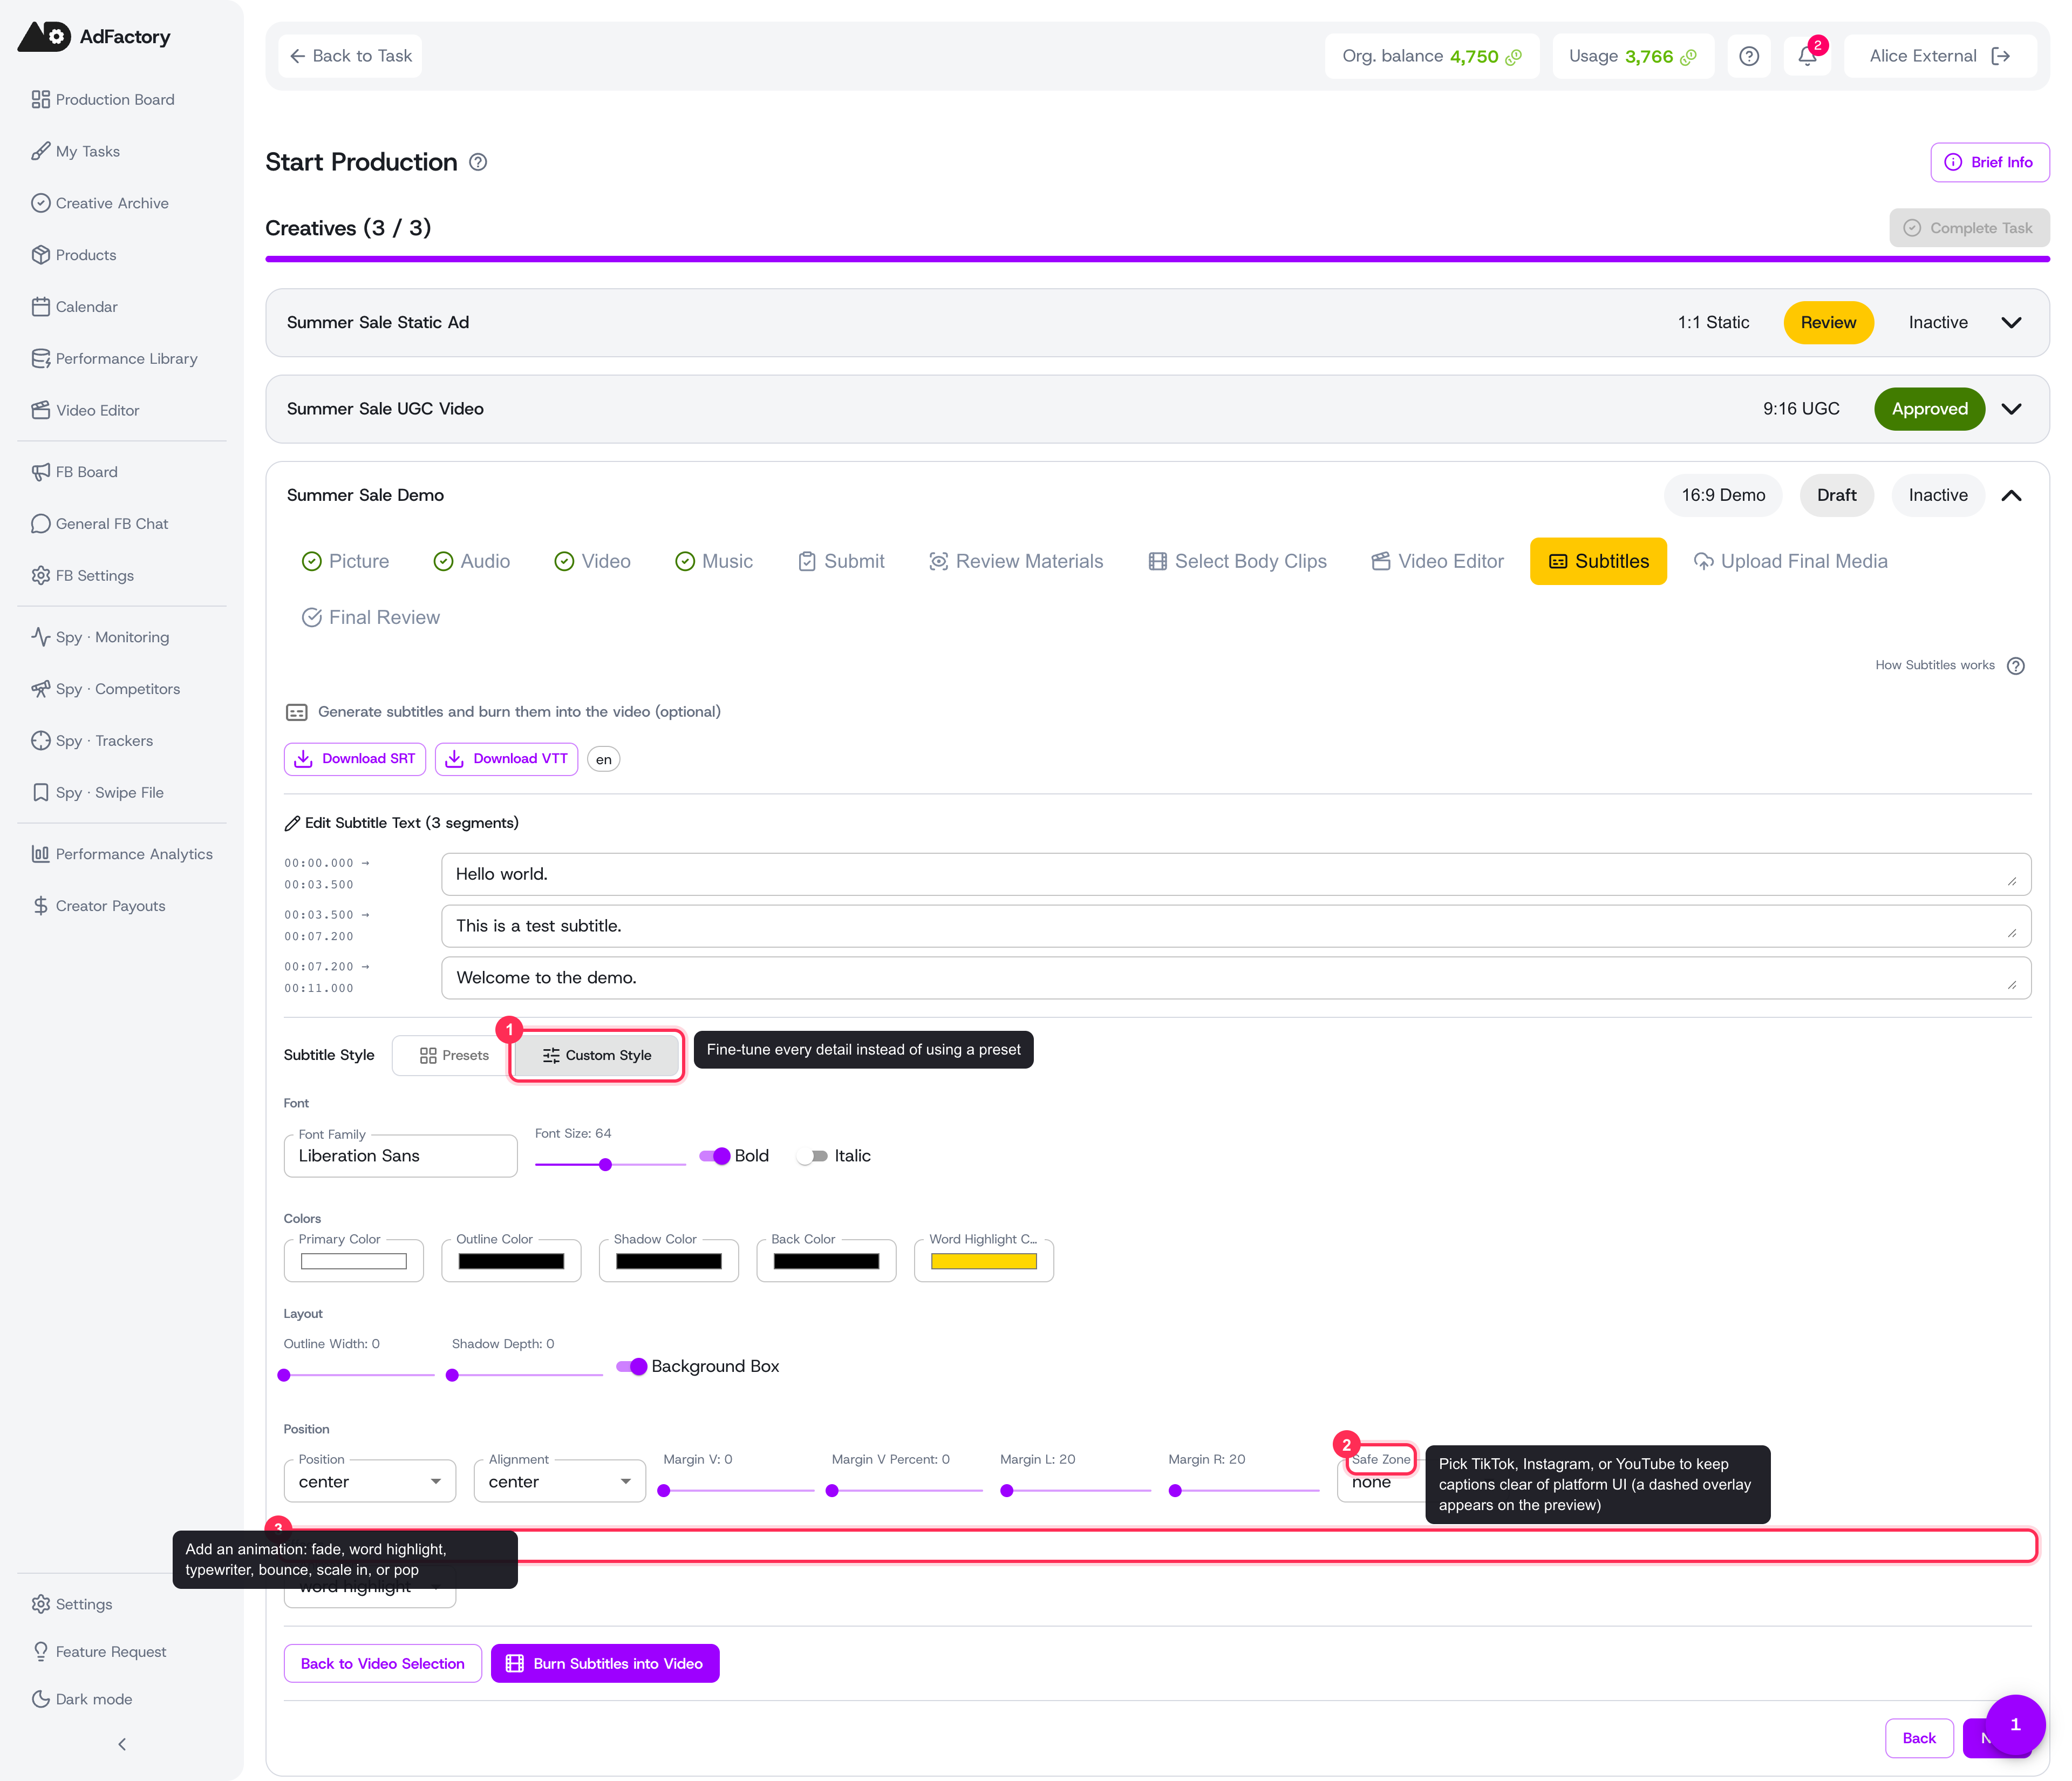The image size is (2072, 1781).
Task: Open the Primary Color swatch
Action: point(354,1262)
